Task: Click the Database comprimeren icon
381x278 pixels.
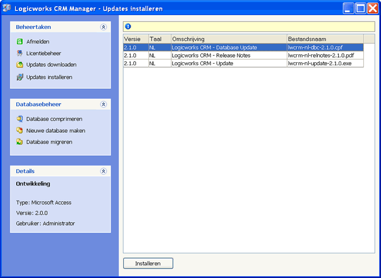Action: 20,119
